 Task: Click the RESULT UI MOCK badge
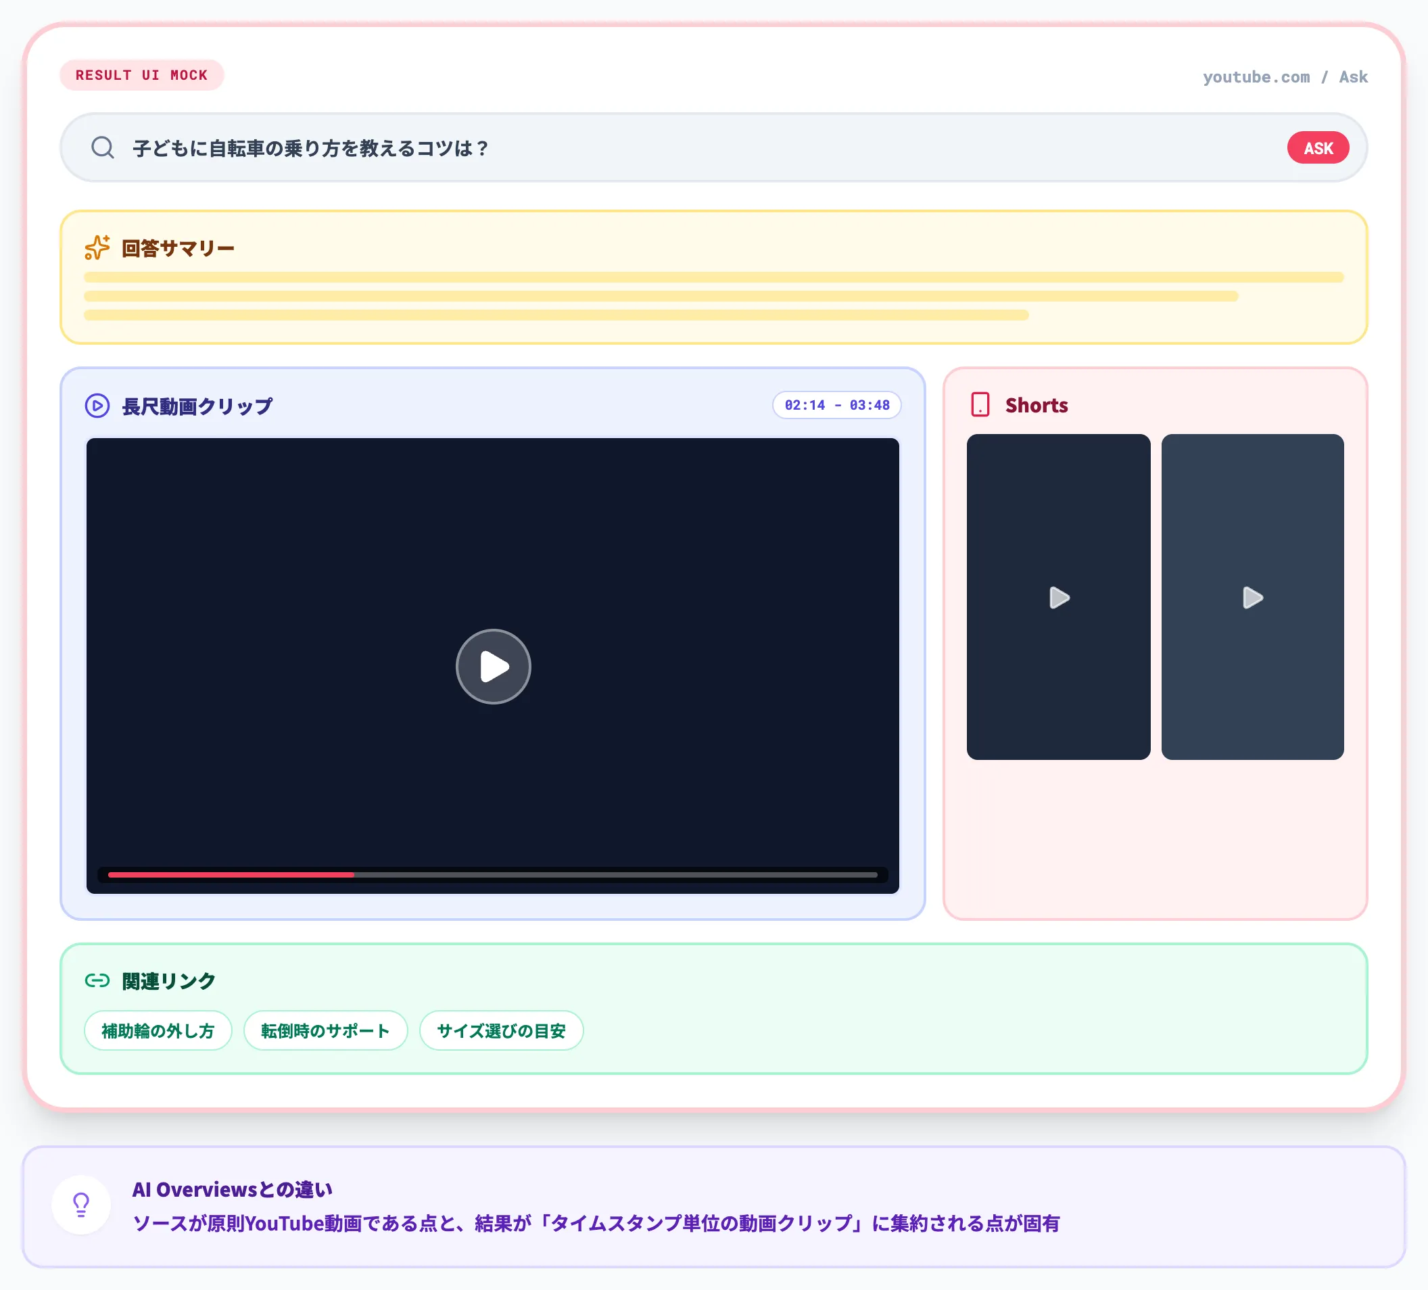coord(142,75)
